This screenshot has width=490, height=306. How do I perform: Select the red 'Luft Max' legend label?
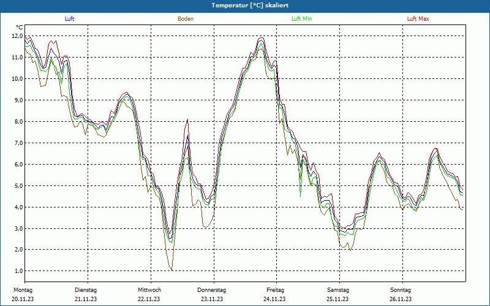pyautogui.click(x=418, y=19)
